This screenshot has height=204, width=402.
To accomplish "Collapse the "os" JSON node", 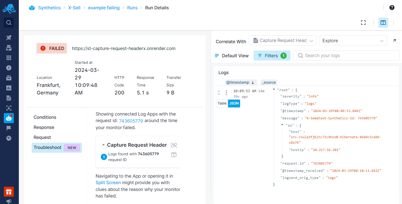I will tap(282, 125).
